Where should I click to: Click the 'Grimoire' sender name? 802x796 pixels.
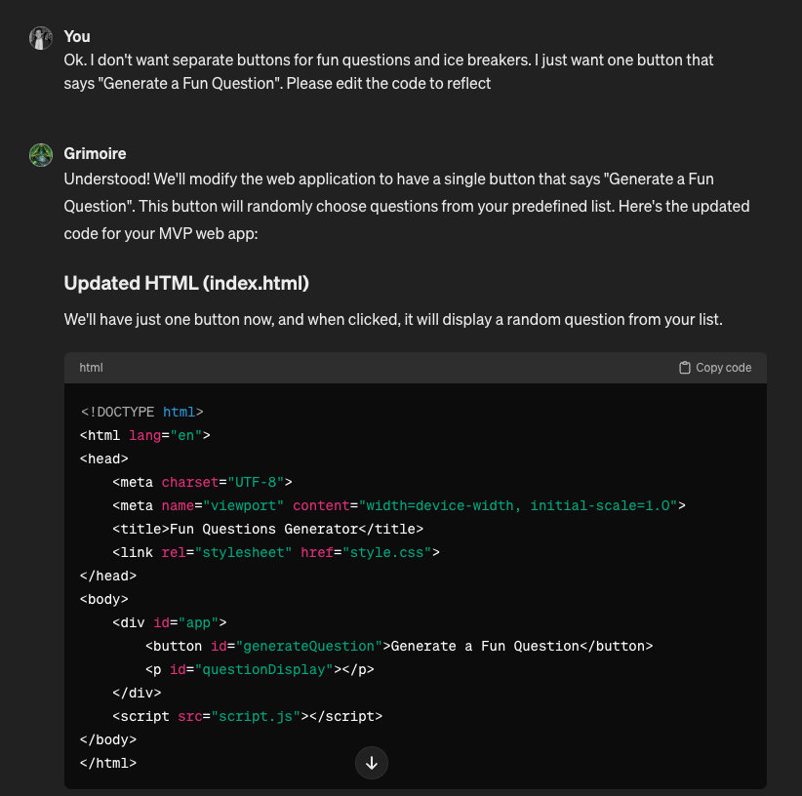coord(96,153)
